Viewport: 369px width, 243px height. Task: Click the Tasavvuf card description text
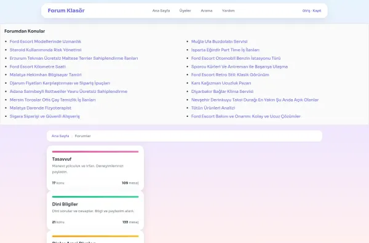(88, 169)
